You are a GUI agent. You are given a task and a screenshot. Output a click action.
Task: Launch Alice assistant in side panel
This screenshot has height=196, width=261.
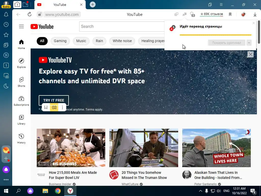pos(6,169)
